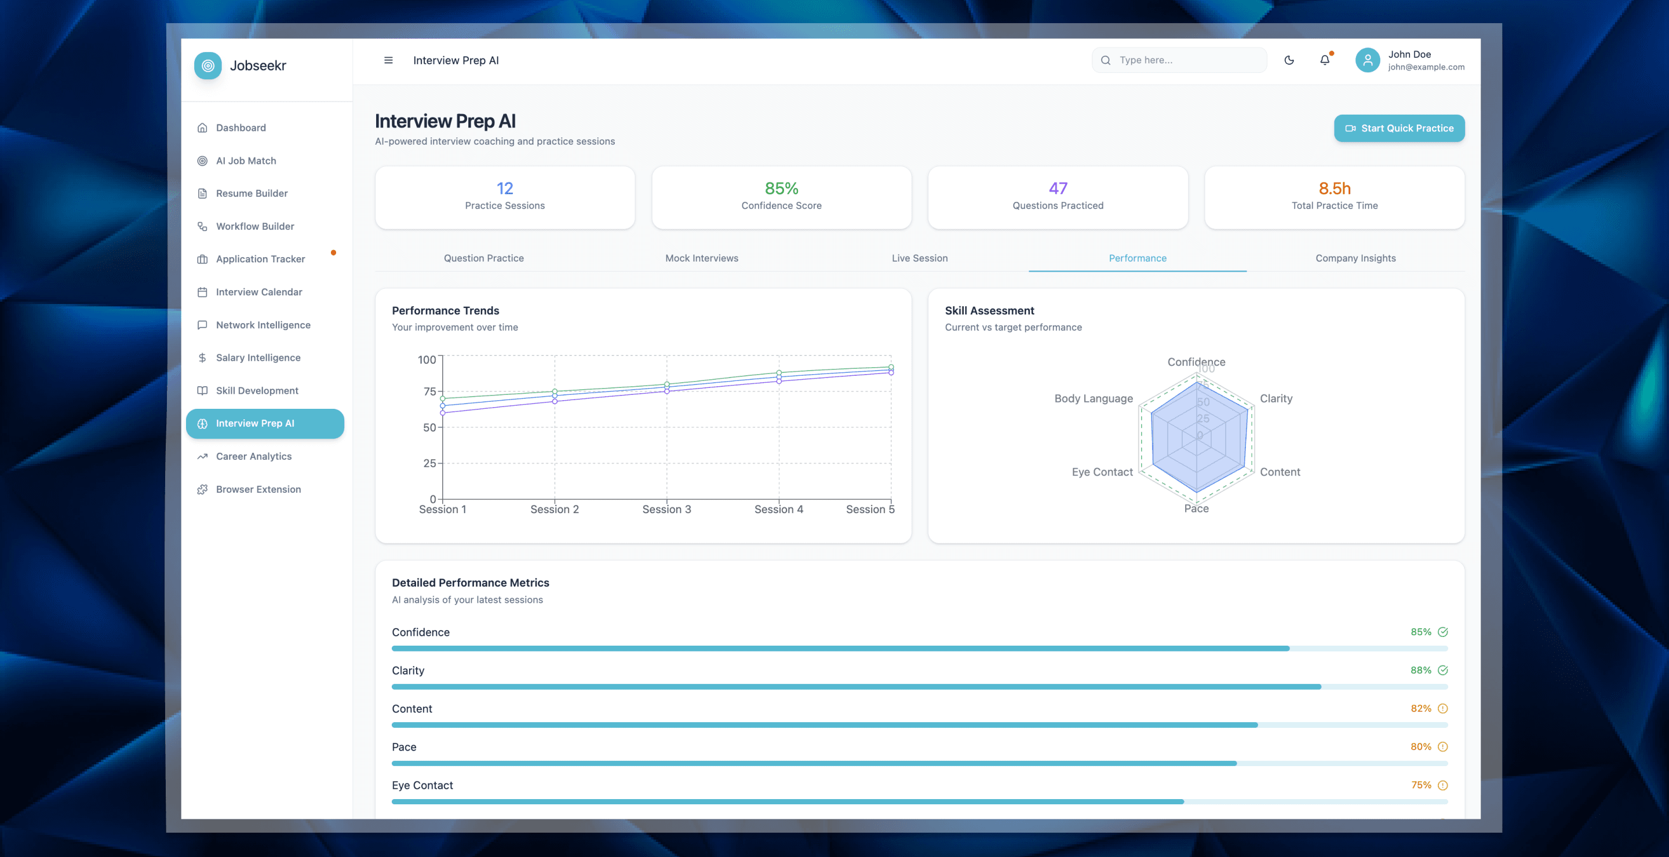Viewport: 1669px width, 857px height.
Task: Click the hamburger menu icon in header
Action: pos(388,60)
